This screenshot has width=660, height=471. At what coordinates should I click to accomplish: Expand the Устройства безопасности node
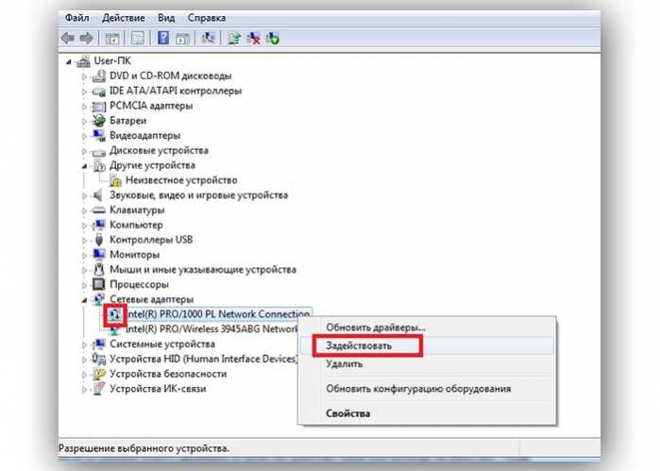(84, 375)
